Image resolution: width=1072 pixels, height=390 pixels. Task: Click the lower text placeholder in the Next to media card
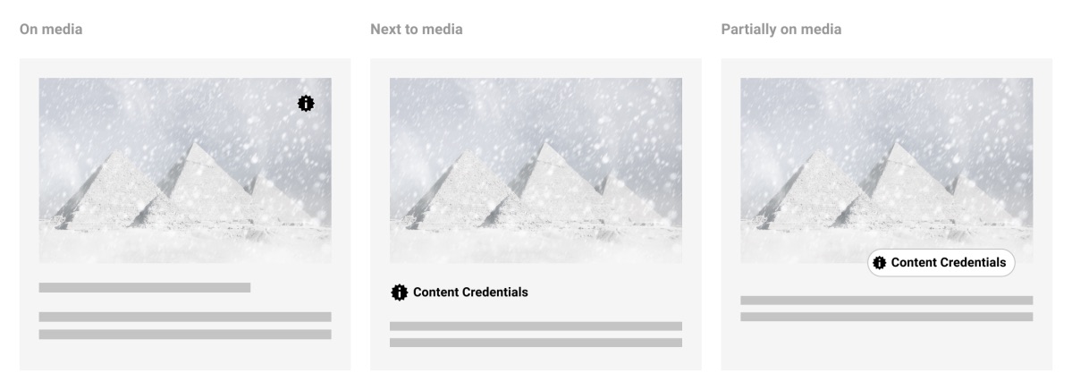click(536, 343)
